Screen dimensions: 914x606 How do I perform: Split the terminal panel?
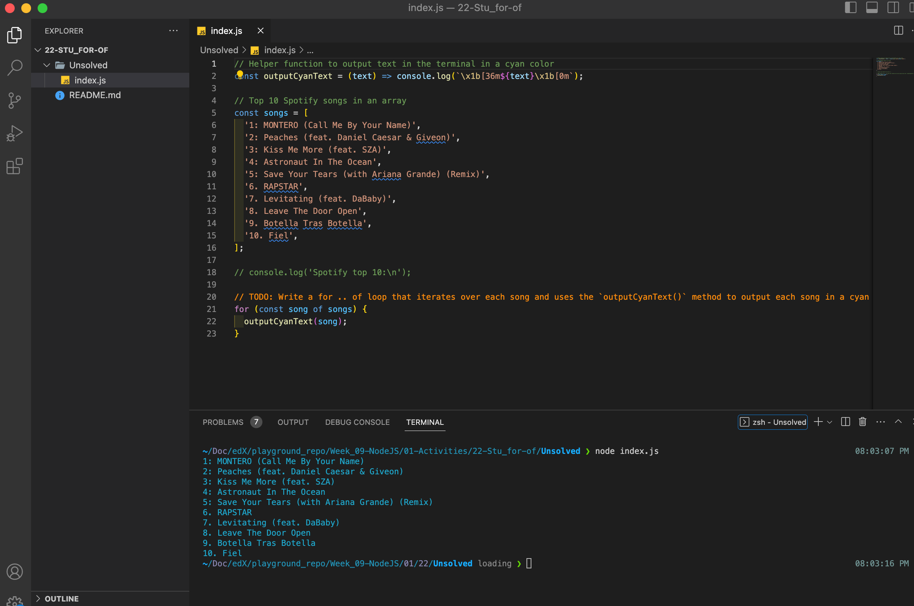click(x=845, y=422)
